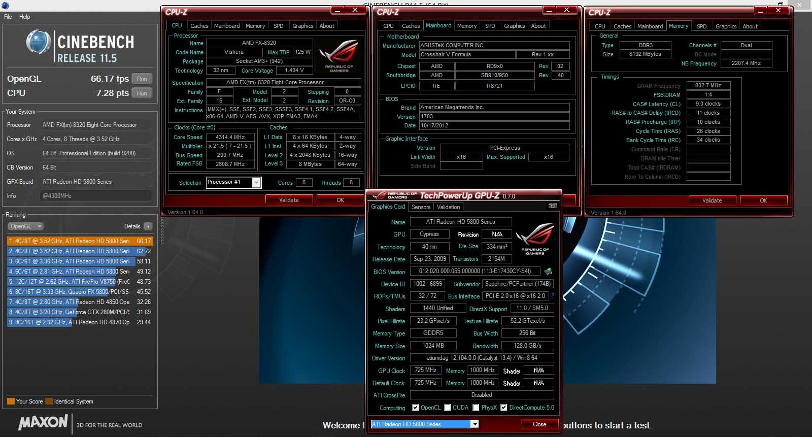Close the CPU-Z window showing the Memory tab
This screenshot has height=437, width=812.
[x=777, y=10]
